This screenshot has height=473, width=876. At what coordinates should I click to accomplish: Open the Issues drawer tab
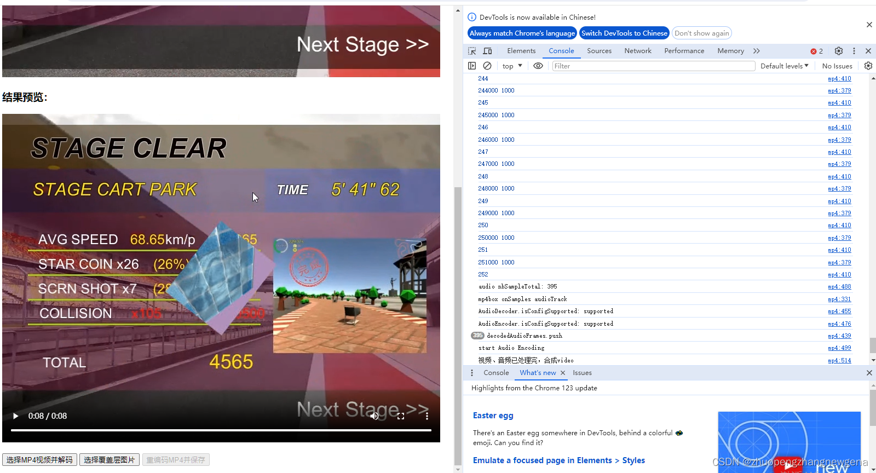pos(582,373)
